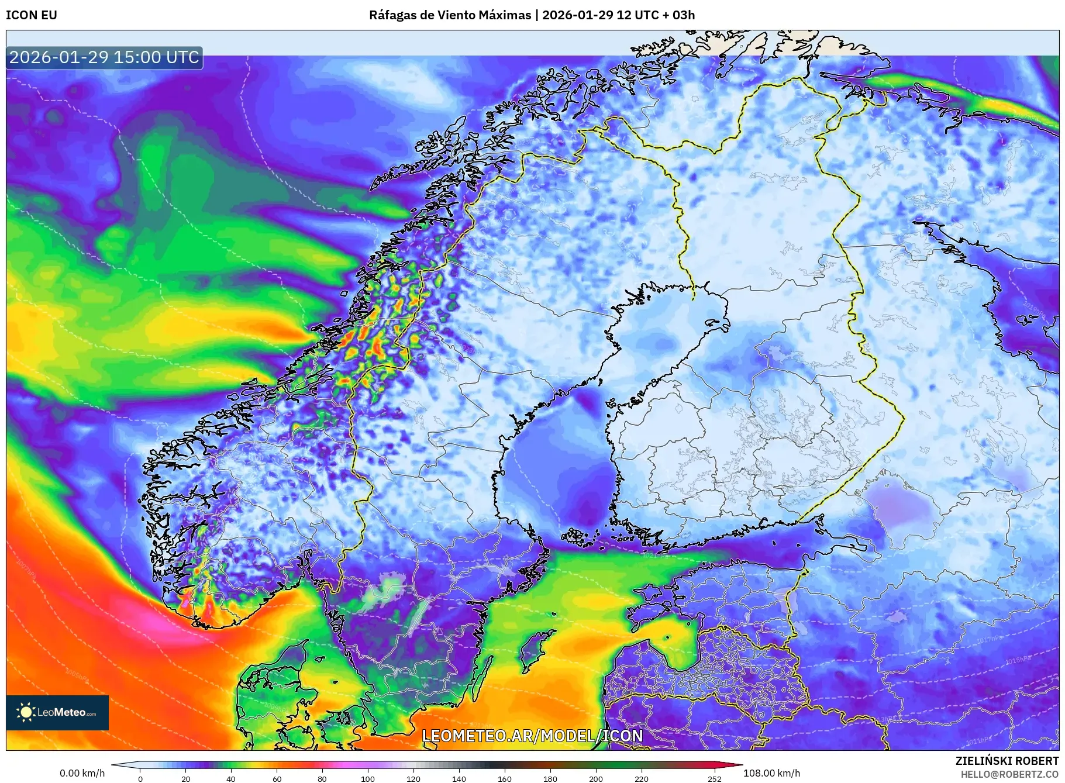
Task: Click the 20 tick on the color scale
Action: click(x=186, y=779)
